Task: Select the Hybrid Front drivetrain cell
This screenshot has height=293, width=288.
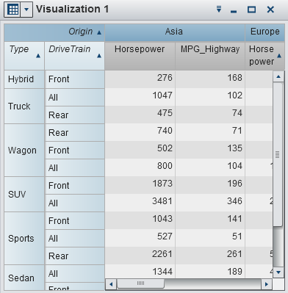Action: point(75,79)
